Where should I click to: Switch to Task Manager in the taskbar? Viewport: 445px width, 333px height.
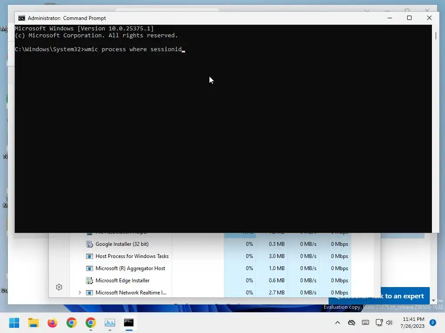coord(110,323)
